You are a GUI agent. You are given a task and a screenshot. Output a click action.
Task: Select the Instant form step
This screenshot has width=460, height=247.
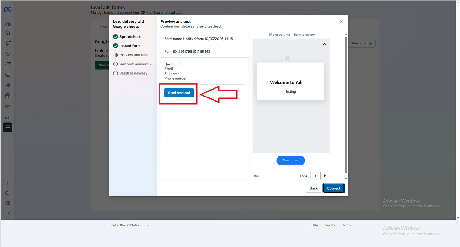(x=130, y=46)
